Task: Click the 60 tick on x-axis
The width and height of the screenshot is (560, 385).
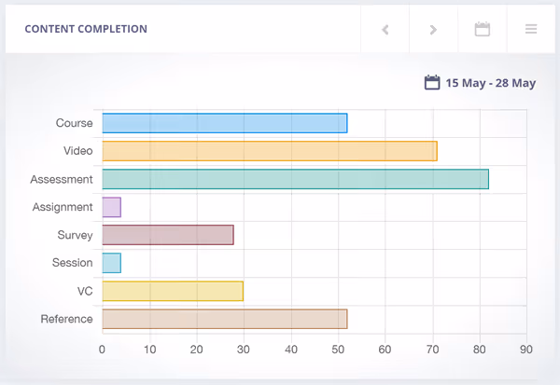Action: point(385,350)
